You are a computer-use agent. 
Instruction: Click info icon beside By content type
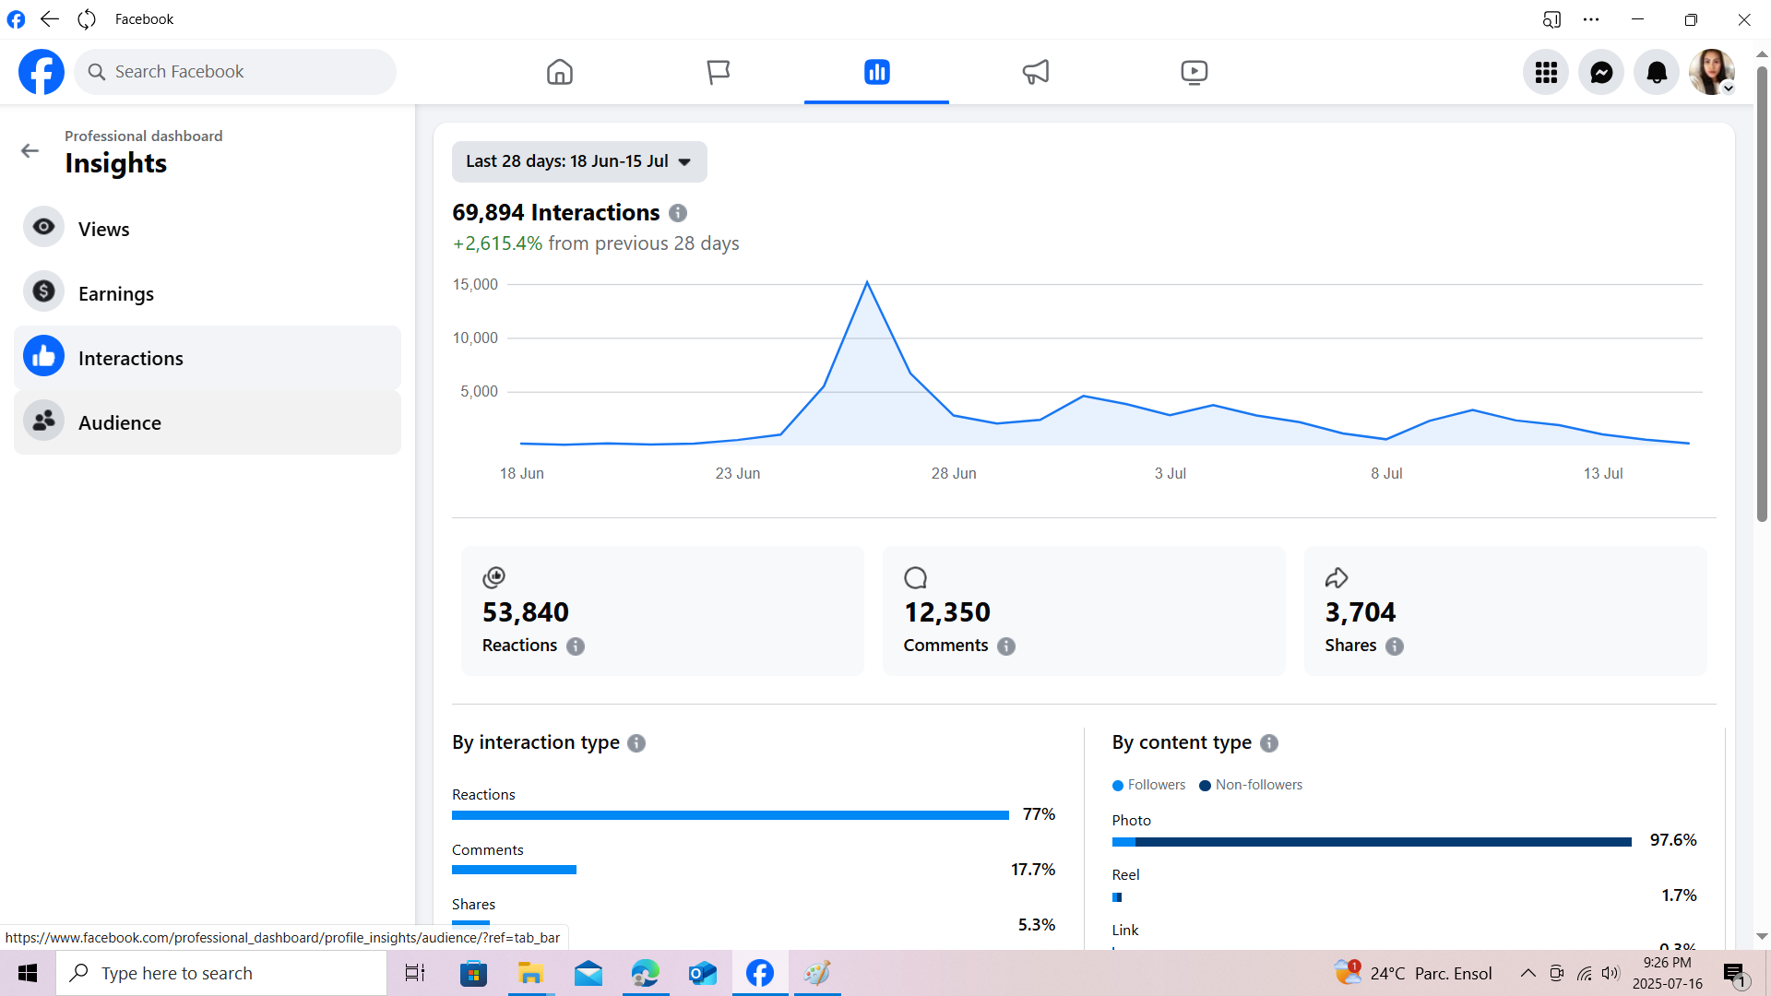pos(1269,743)
